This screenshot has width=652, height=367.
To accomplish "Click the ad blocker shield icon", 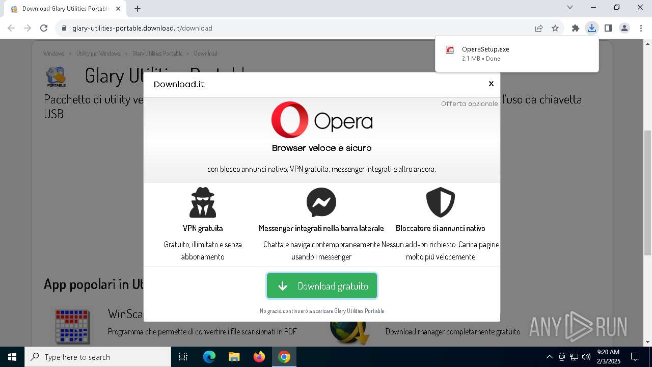I will (441, 202).
